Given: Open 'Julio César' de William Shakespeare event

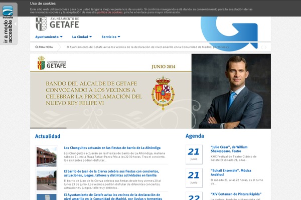Looking at the screenshot, I should (229, 149).
